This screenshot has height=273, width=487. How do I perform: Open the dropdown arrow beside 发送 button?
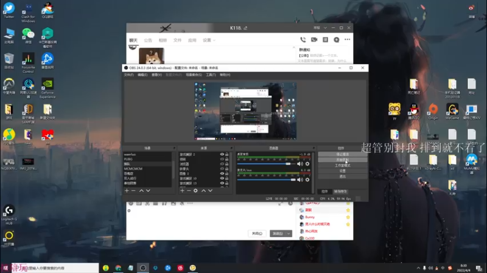[x=289, y=234]
